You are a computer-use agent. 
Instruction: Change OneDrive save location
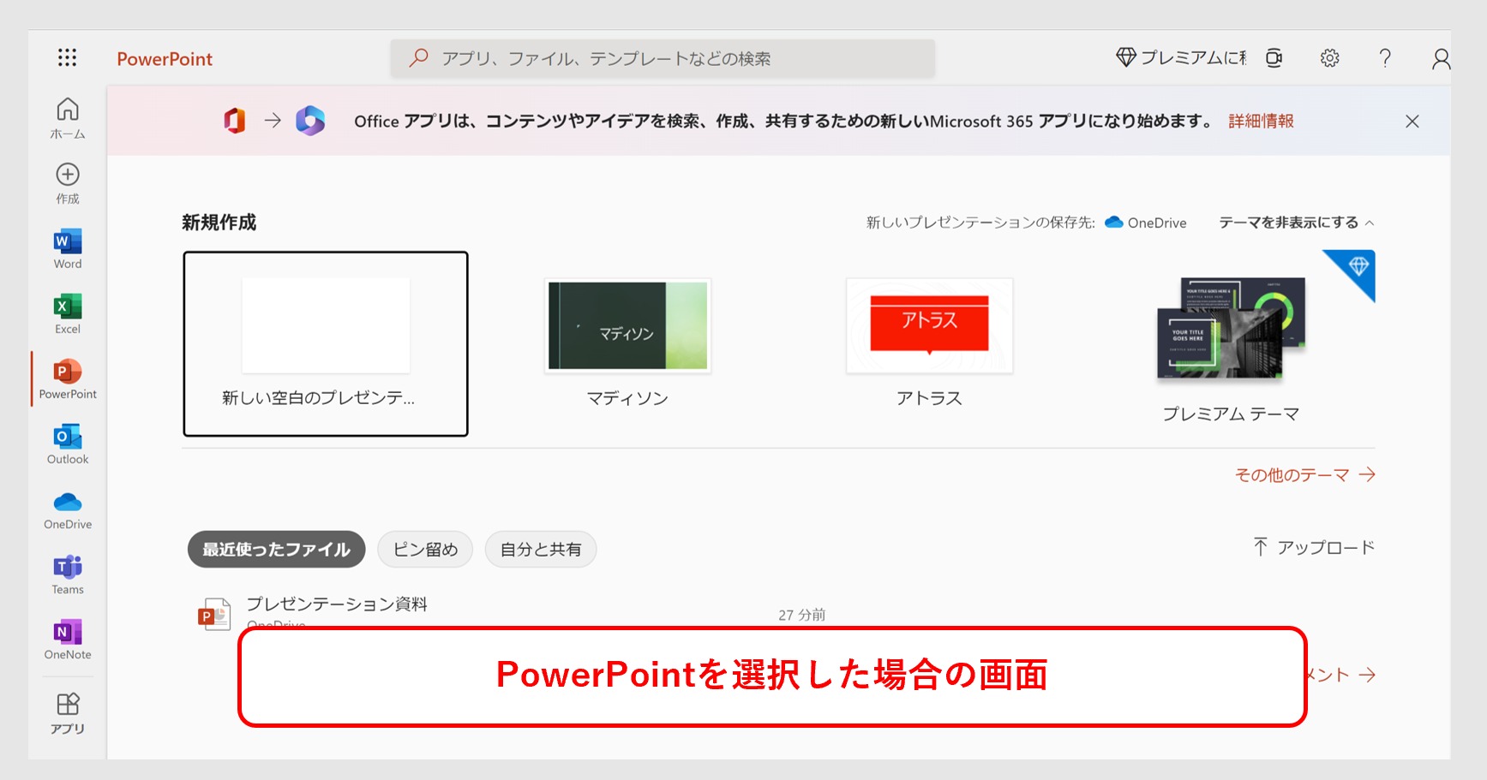click(x=1145, y=223)
